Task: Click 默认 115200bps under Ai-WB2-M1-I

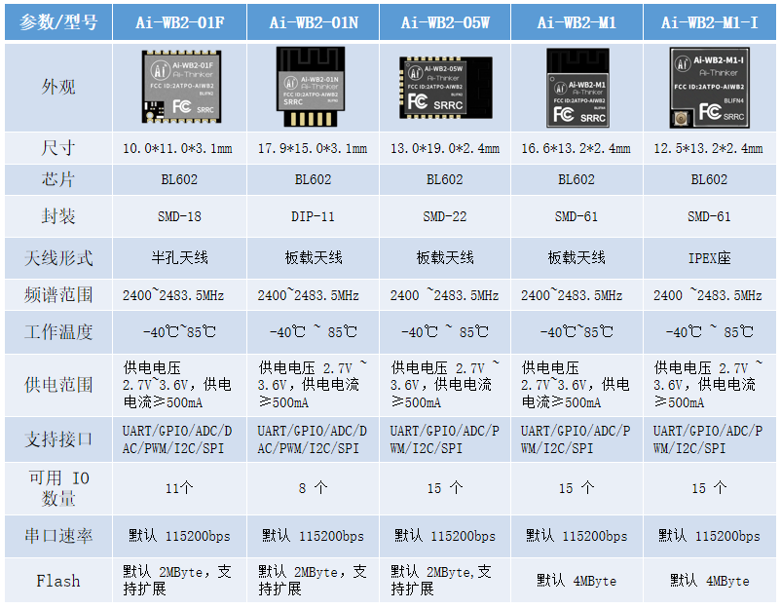Action: pos(709,536)
